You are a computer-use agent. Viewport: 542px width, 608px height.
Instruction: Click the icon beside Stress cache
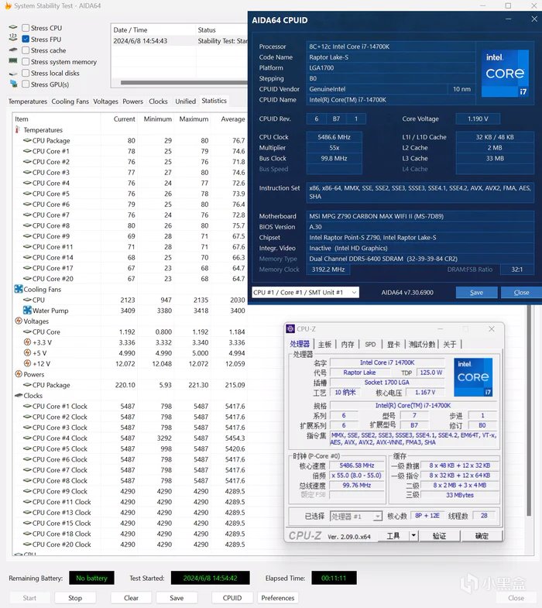point(13,50)
